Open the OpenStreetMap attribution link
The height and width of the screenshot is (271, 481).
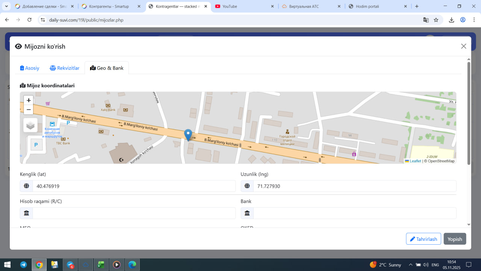[x=441, y=161]
